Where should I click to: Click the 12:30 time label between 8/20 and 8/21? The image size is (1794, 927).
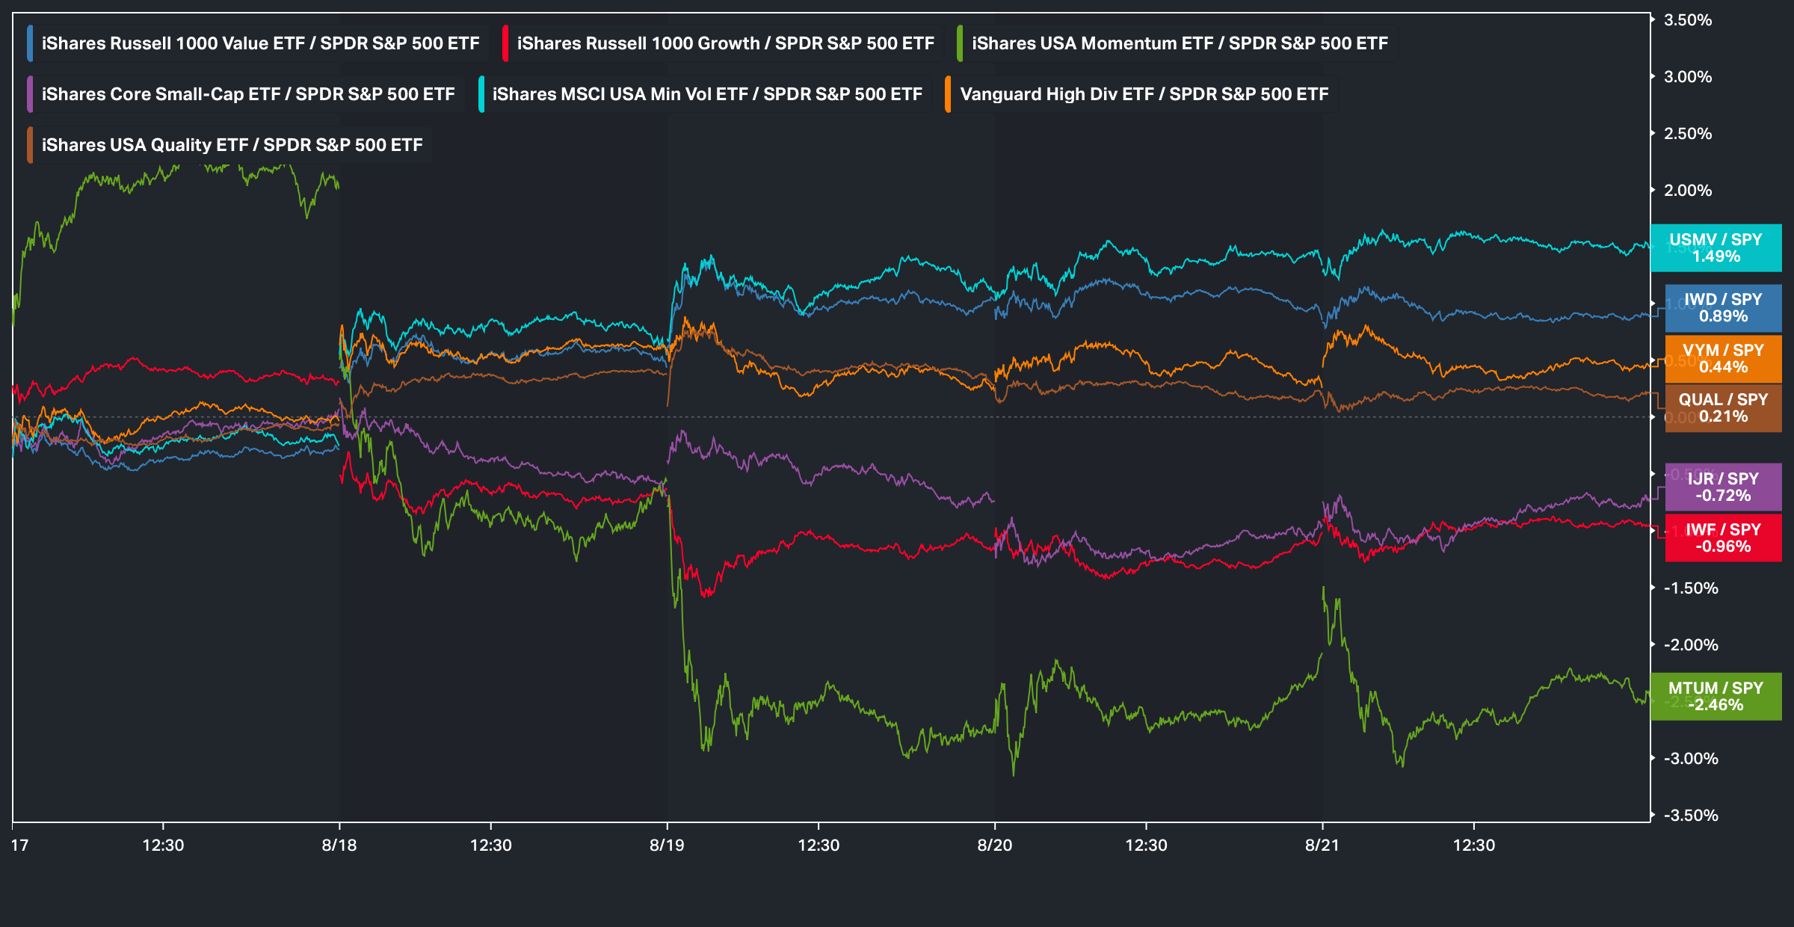1146,846
